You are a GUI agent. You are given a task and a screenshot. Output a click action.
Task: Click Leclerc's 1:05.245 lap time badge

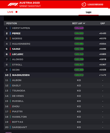pos(79,54)
